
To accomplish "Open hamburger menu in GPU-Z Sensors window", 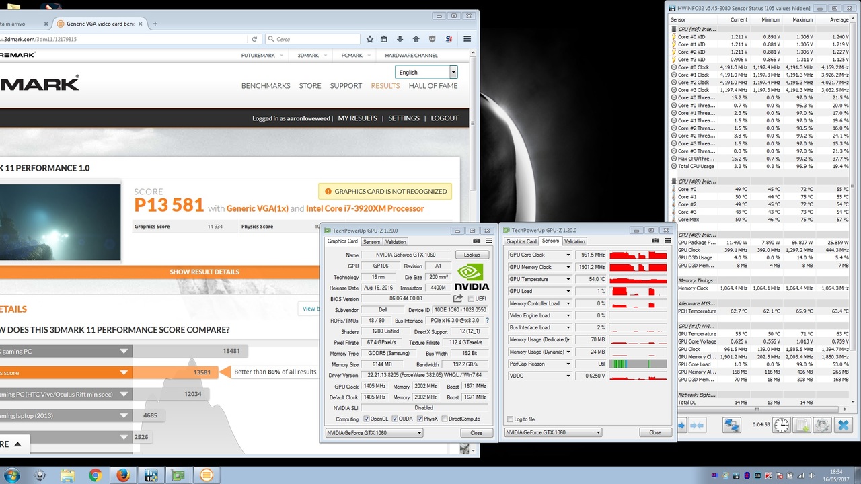I will pos(668,241).
